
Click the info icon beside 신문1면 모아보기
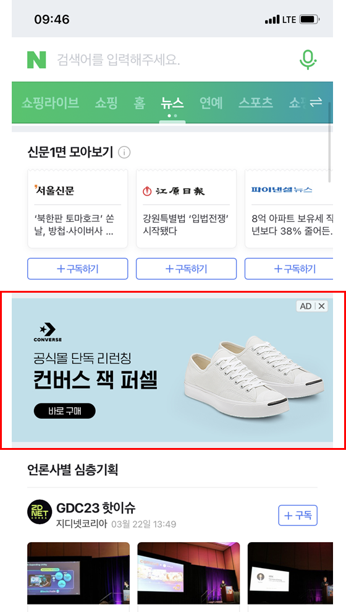click(x=124, y=152)
